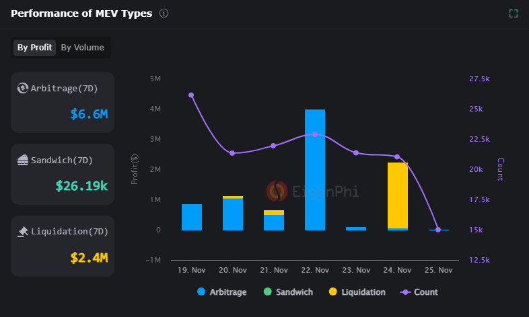Click the Liquidation gavel icon
Screen dimensions: 529x317
[x=22, y=231]
